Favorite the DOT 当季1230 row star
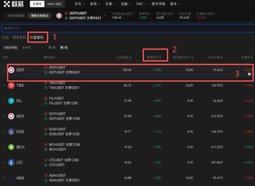 [x=4, y=116]
